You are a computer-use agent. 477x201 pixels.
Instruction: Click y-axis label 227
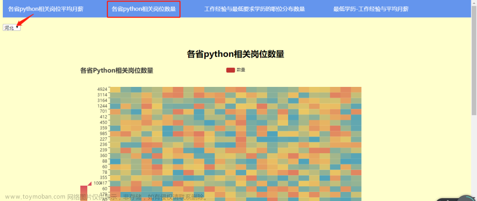[x=104, y=139]
